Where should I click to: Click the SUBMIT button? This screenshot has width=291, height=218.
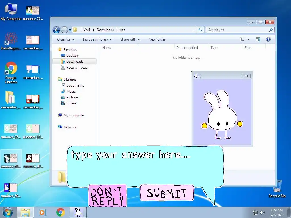point(167,193)
